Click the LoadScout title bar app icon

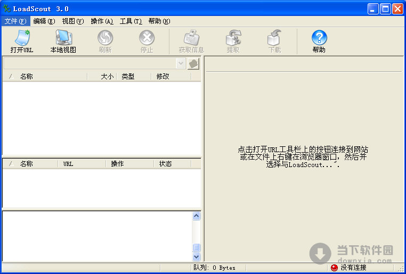(x=6, y=9)
